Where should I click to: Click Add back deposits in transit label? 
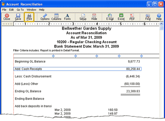(x=33, y=106)
